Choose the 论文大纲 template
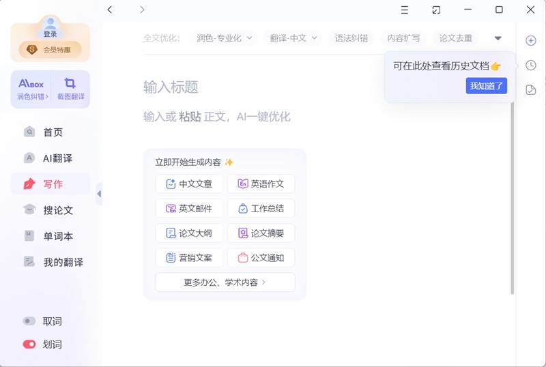 [189, 233]
